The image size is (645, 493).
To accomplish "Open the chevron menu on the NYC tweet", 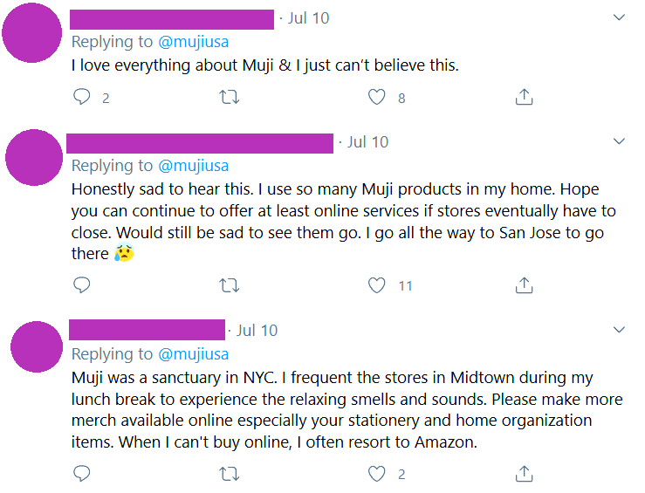I will [620, 330].
